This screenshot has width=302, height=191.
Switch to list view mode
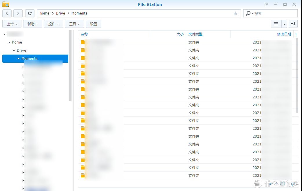click(276, 24)
